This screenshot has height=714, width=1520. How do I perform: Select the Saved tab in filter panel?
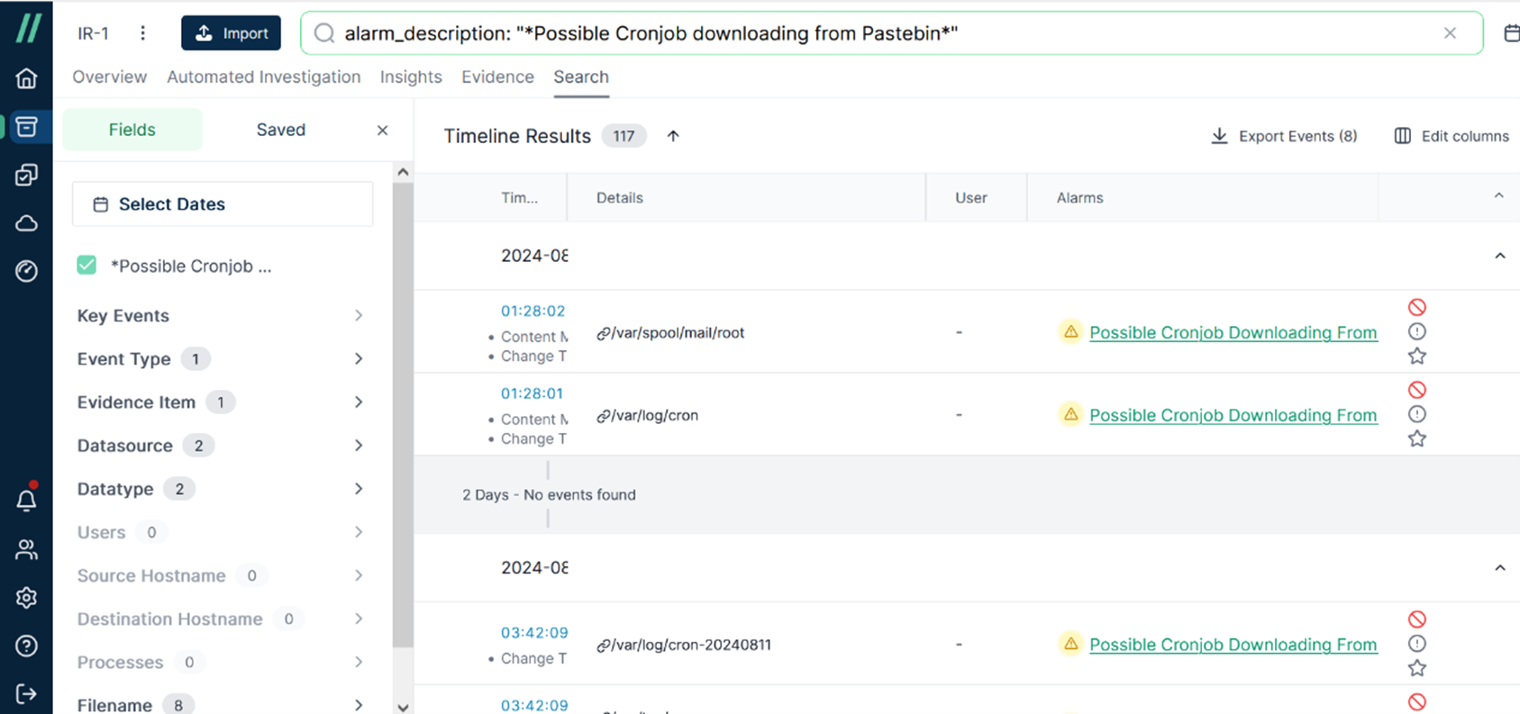pyautogui.click(x=281, y=130)
